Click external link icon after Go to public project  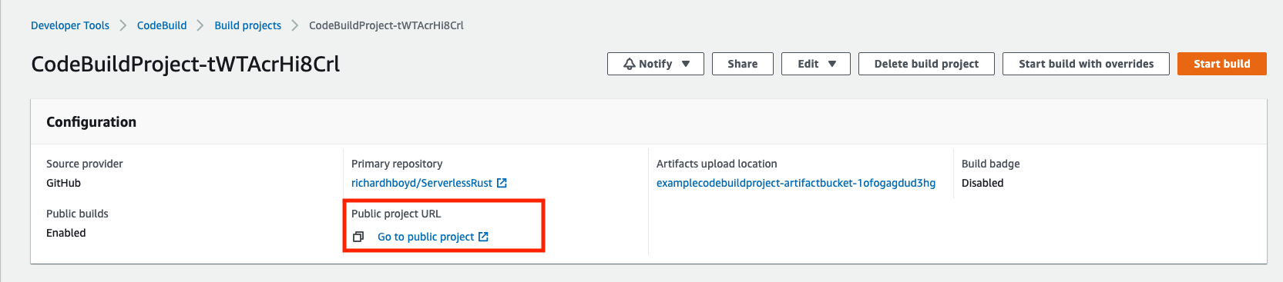(483, 237)
